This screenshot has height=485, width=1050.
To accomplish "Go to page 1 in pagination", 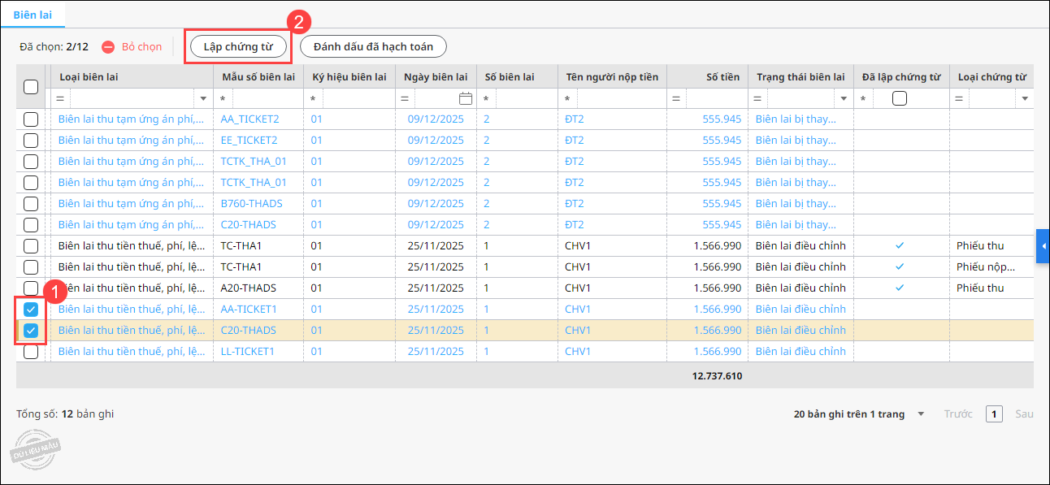I will (994, 414).
